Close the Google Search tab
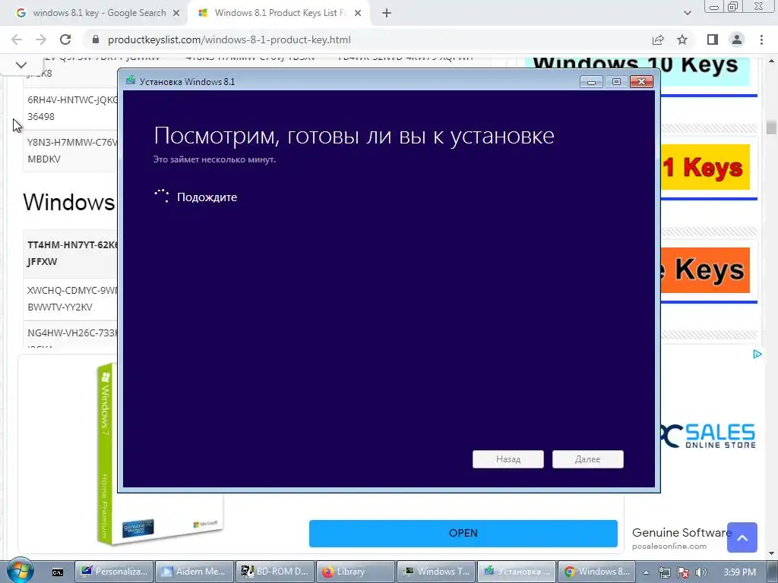Screen dimensions: 778x583 tap(176, 14)
